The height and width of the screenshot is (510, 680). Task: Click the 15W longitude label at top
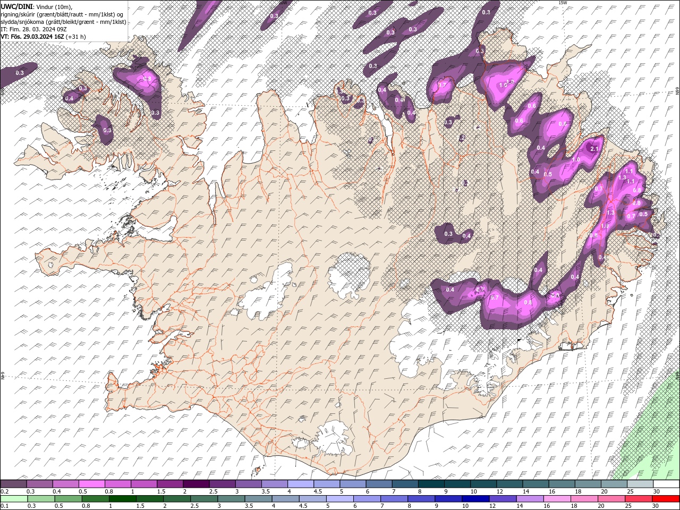coord(562,3)
